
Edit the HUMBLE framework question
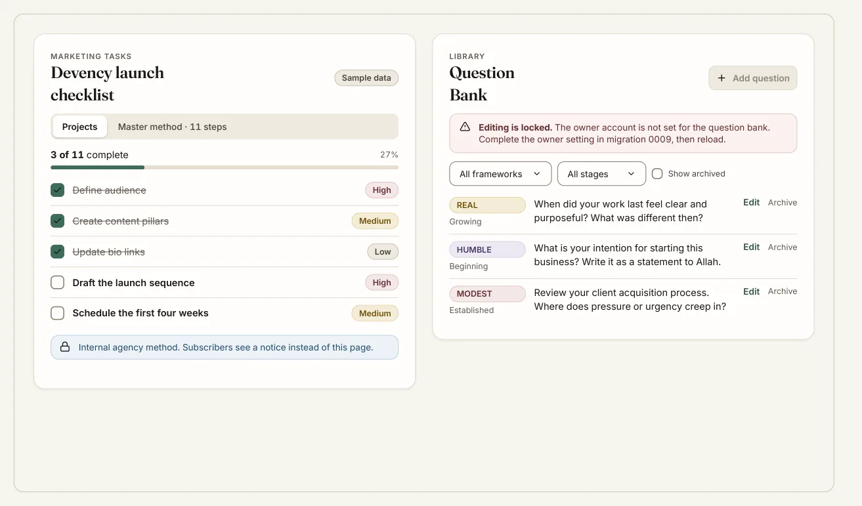[751, 247]
